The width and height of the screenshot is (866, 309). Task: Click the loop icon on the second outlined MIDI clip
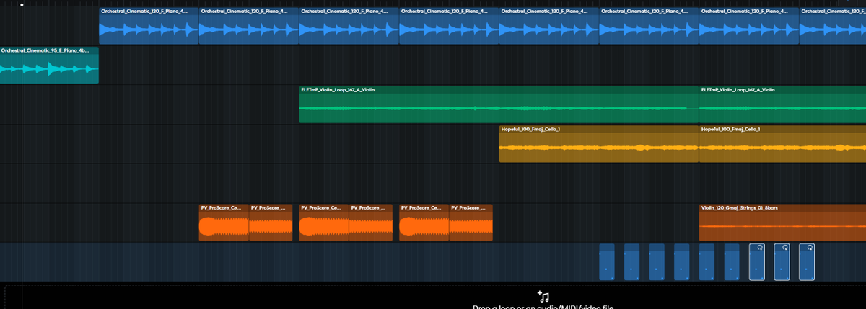tap(785, 248)
